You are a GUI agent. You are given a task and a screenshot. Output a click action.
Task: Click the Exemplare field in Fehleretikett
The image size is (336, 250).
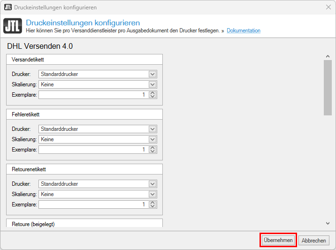[93, 150]
